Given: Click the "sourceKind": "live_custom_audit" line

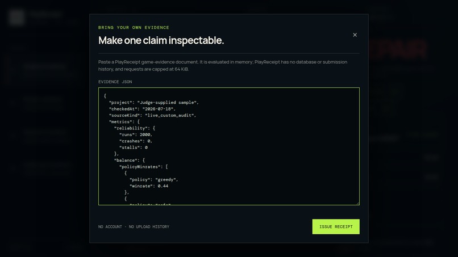Looking at the screenshot, I should (152, 115).
